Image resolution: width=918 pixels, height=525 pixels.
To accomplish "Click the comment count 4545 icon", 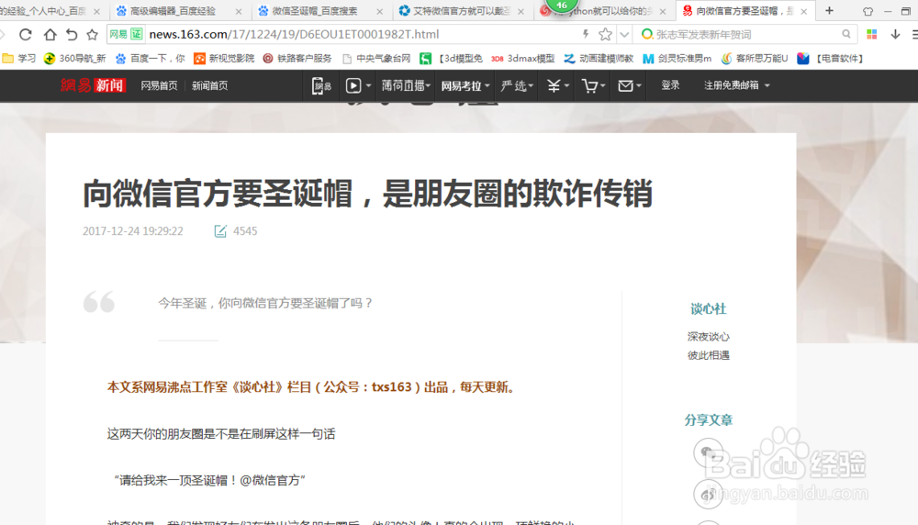I will click(220, 231).
